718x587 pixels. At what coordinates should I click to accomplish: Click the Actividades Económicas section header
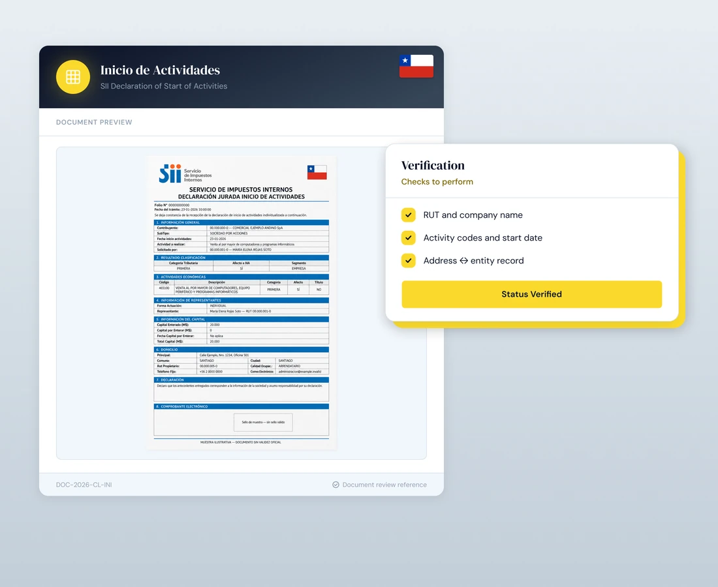(x=242, y=277)
